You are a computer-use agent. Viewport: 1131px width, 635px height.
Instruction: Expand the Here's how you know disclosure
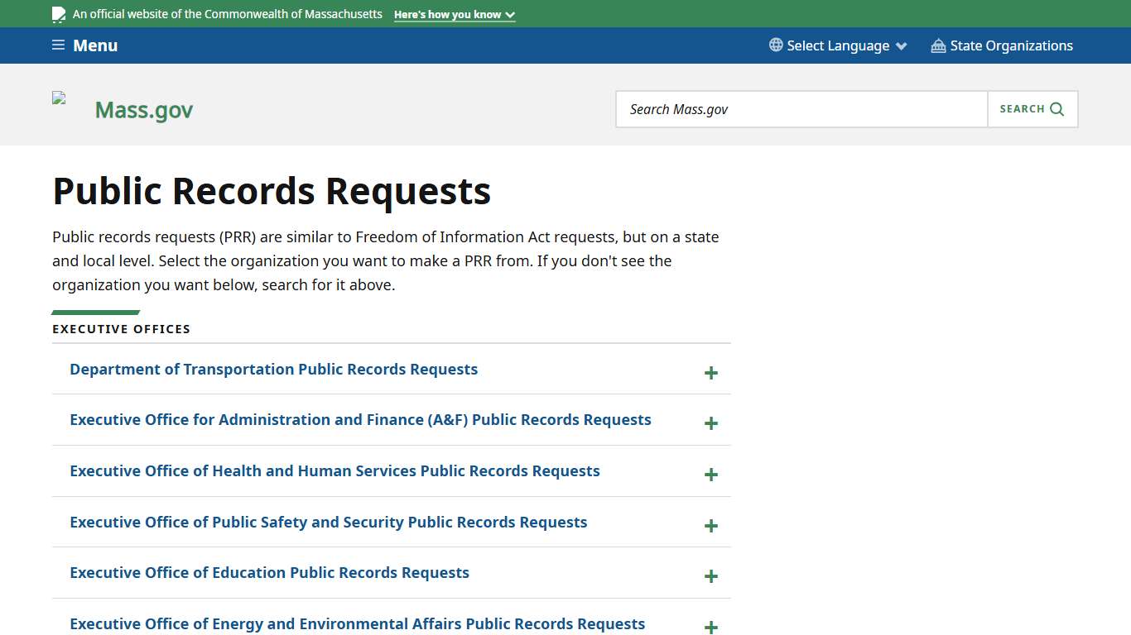click(455, 14)
